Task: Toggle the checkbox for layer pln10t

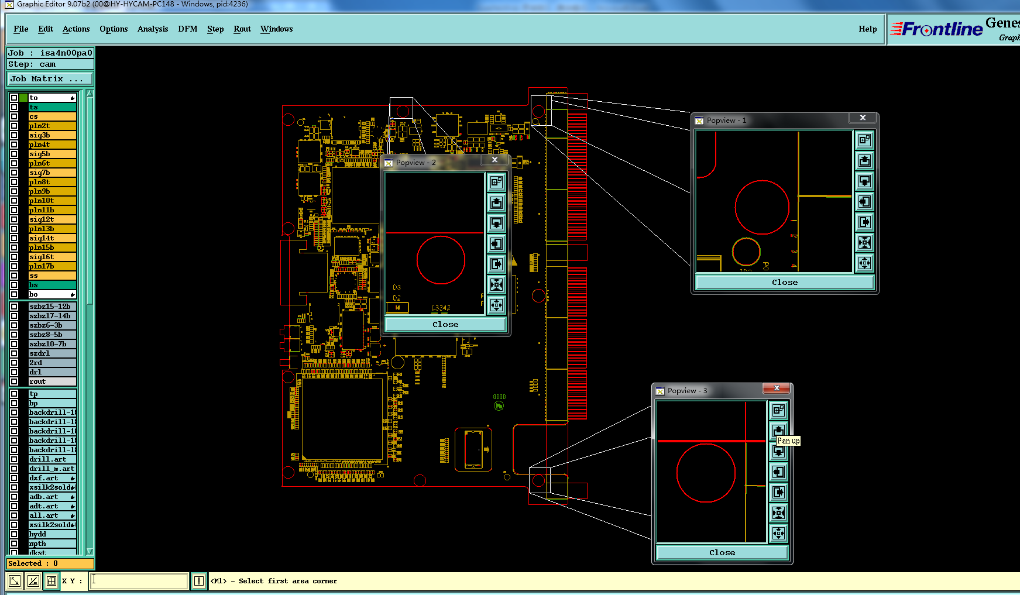Action: coord(14,201)
